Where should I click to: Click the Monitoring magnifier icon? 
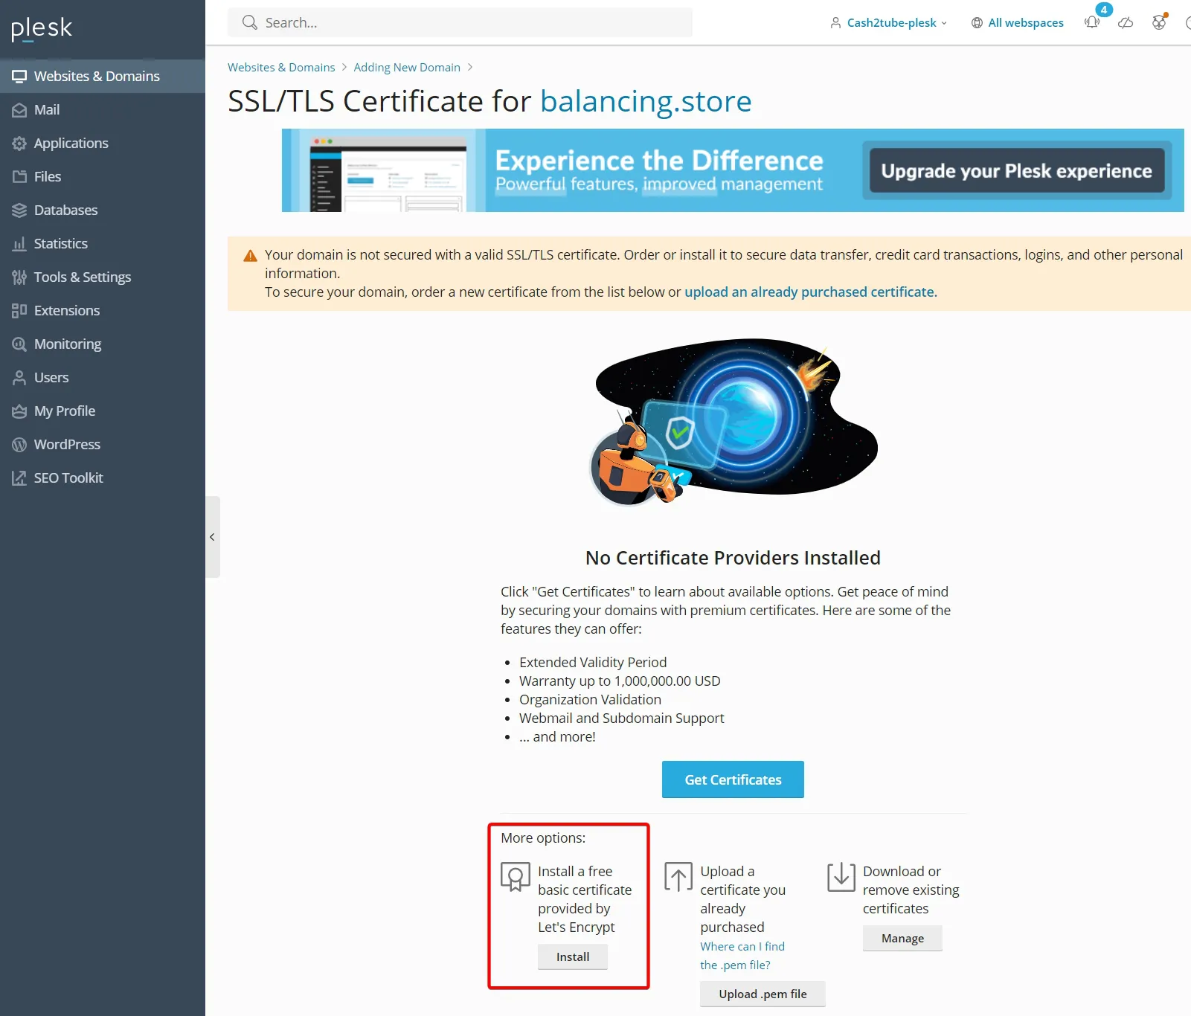19,344
